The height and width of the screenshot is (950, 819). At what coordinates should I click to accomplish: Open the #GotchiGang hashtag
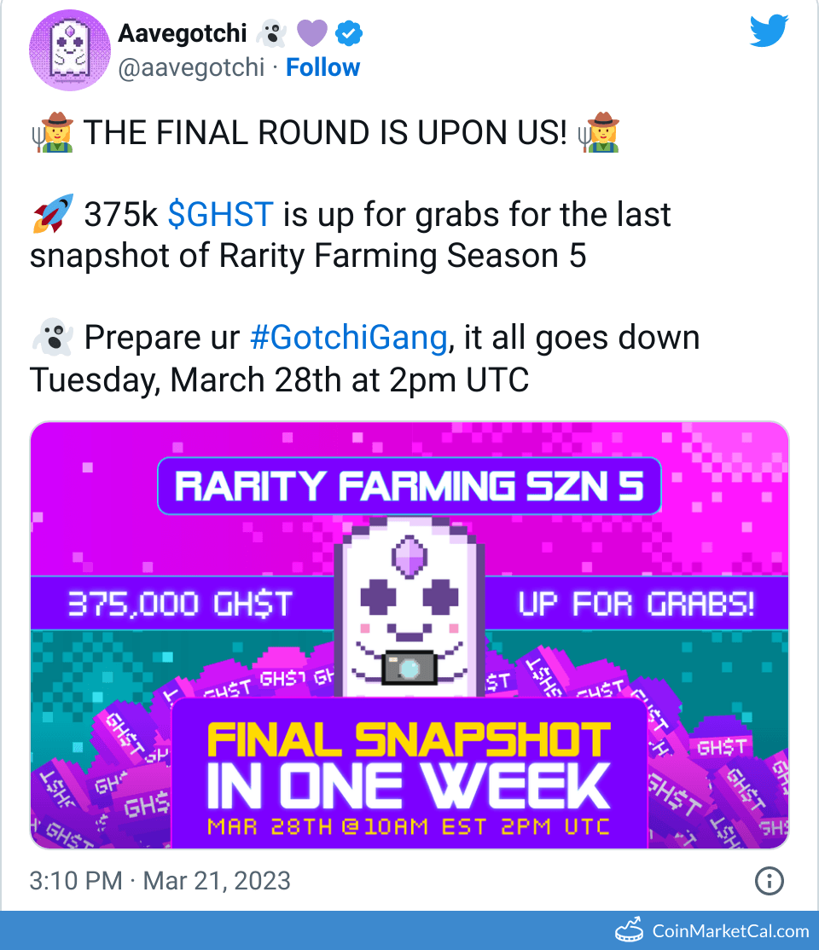click(x=348, y=339)
